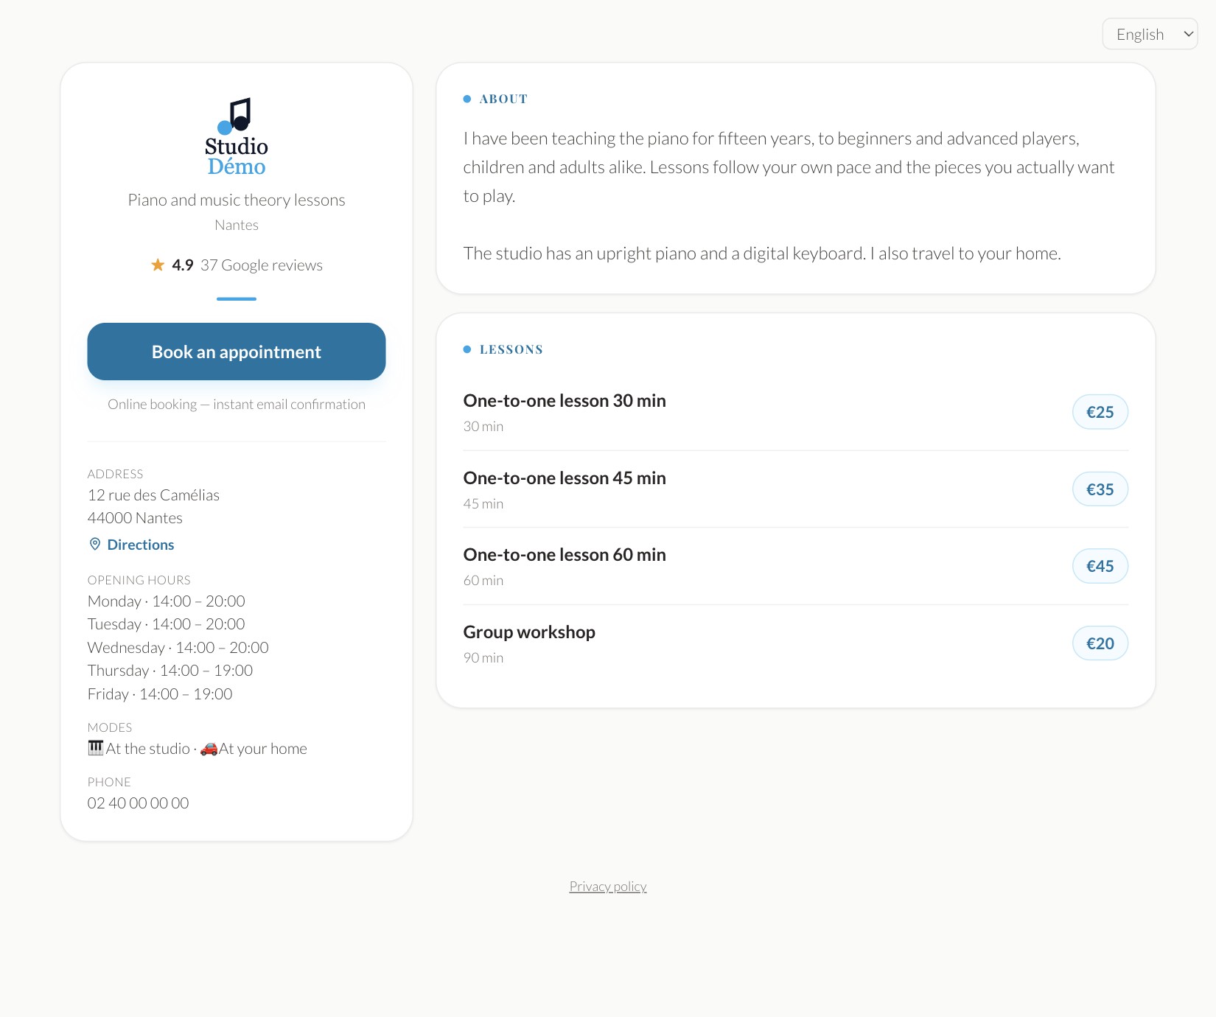Open the English language dropdown
1216x1017 pixels.
coord(1150,34)
